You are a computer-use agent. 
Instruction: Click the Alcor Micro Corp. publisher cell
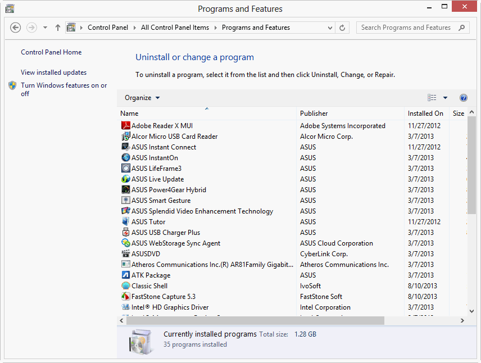tap(326, 137)
